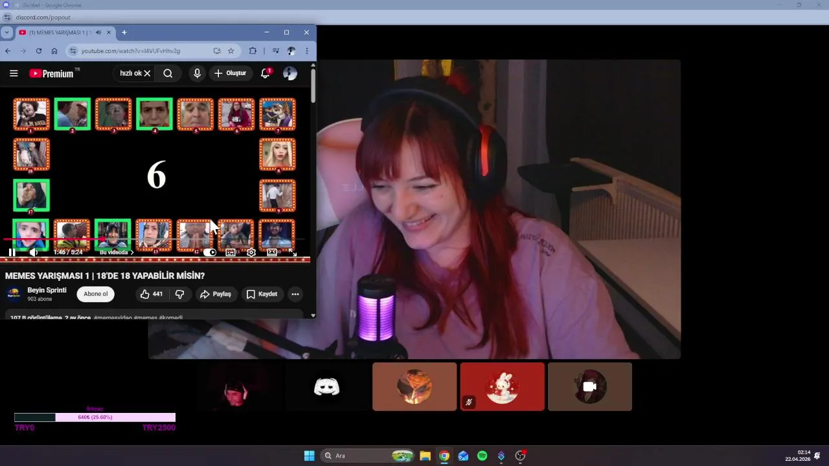829x466 pixels.
Task: Open the Beyin Sprinti channel avatar
Action: coord(14,294)
